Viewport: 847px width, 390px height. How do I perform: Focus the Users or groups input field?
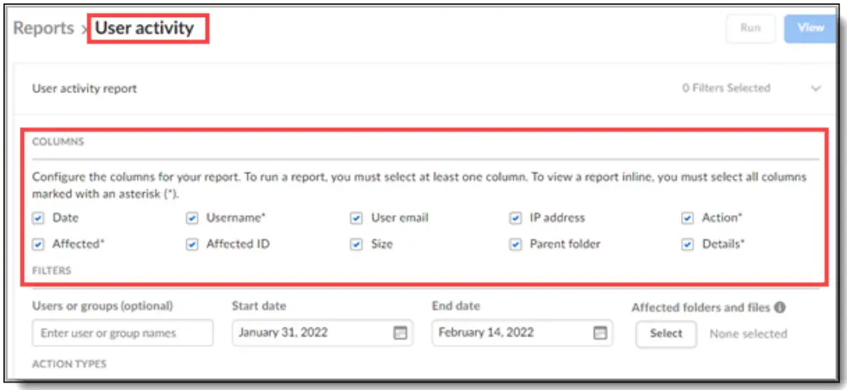[122, 332]
